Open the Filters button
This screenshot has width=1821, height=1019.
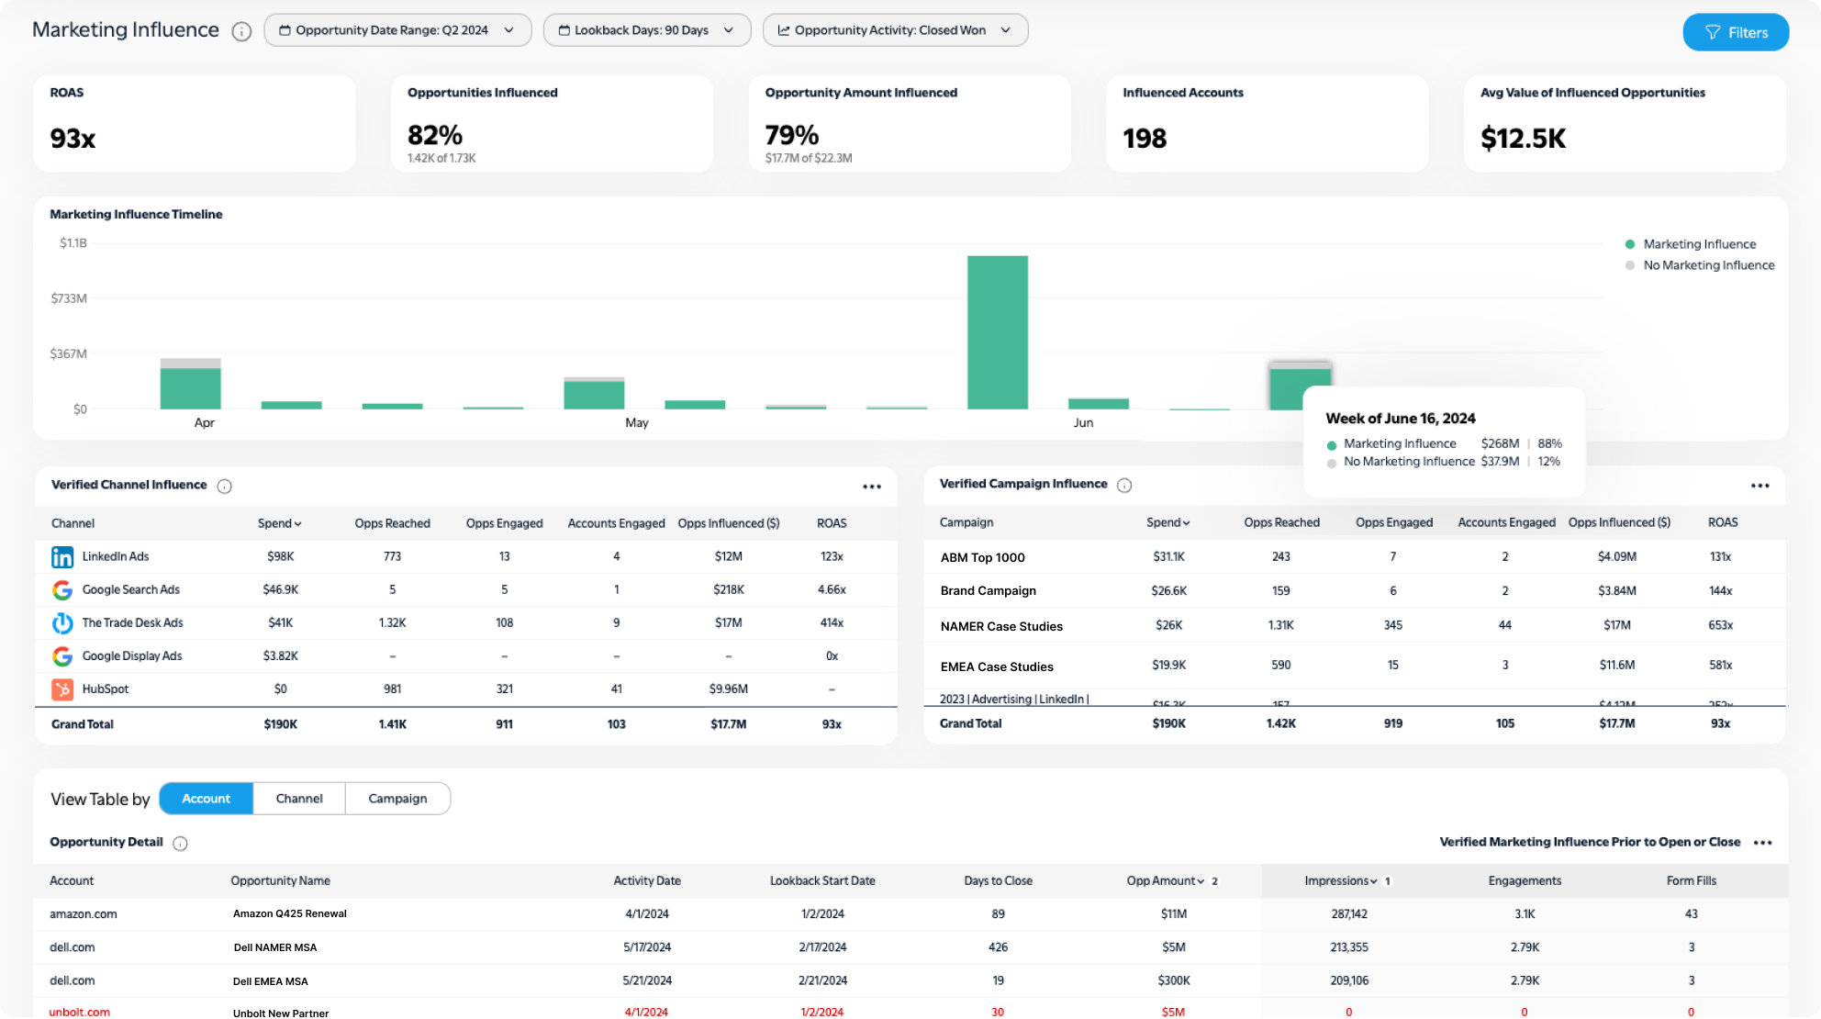(x=1735, y=33)
